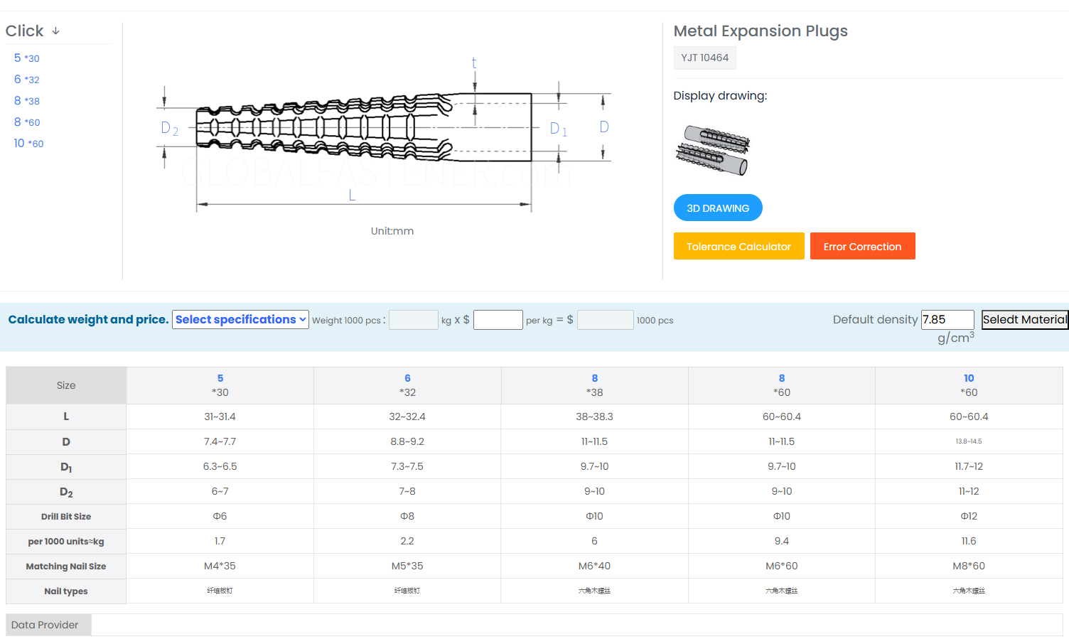Select the 8*60 column header in table

782,385
